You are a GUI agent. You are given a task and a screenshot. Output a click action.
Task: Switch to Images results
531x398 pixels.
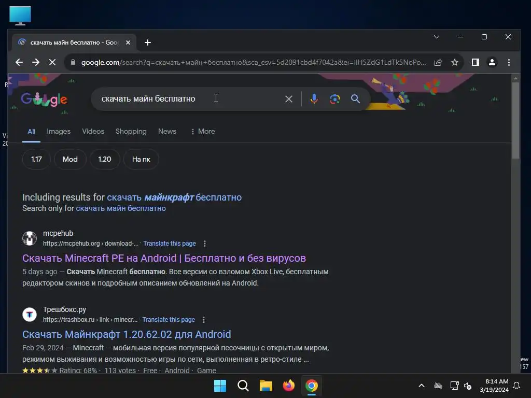(59, 131)
